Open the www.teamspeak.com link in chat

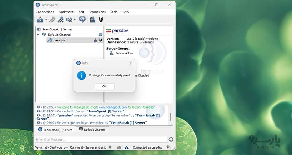click(112, 107)
